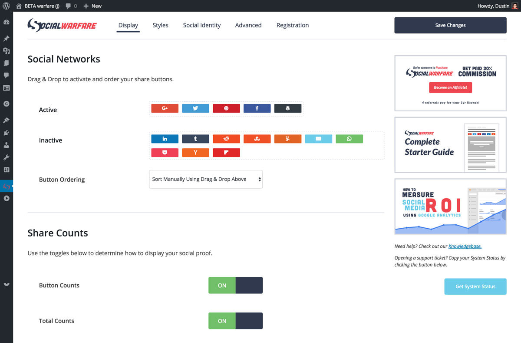Click the Get System Status button
This screenshot has height=343, width=521.
click(x=475, y=286)
